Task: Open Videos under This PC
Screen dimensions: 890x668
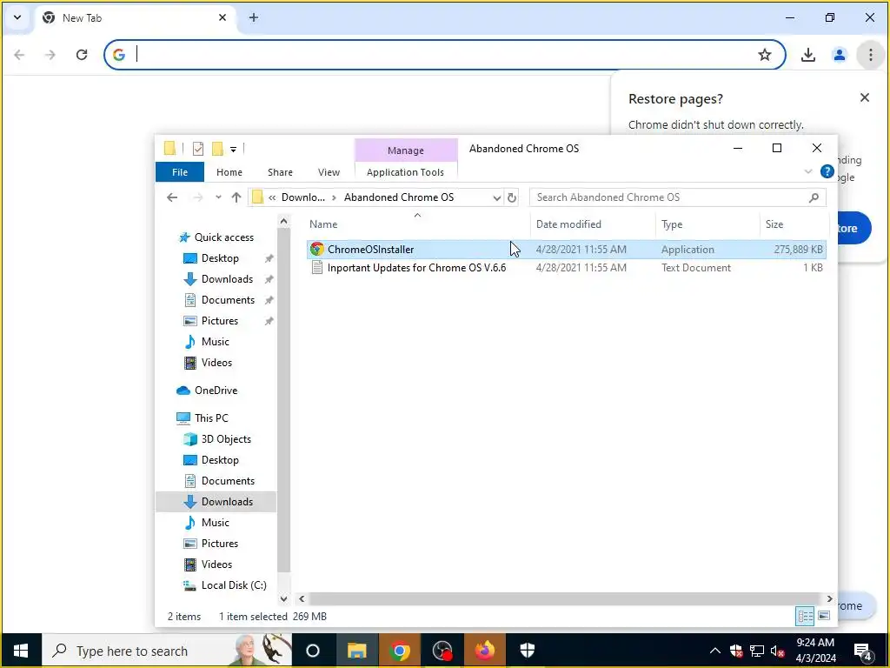Action: [216, 564]
